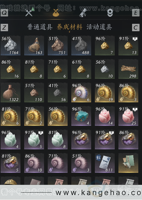Open the scroll category icon
The width and height of the screenshot is (142, 200).
(83, 13)
